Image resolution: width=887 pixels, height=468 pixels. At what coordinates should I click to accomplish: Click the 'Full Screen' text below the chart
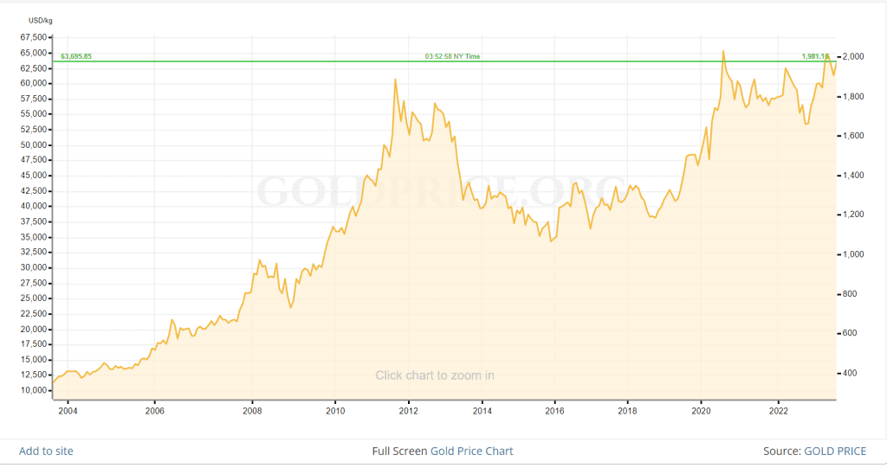(x=400, y=451)
